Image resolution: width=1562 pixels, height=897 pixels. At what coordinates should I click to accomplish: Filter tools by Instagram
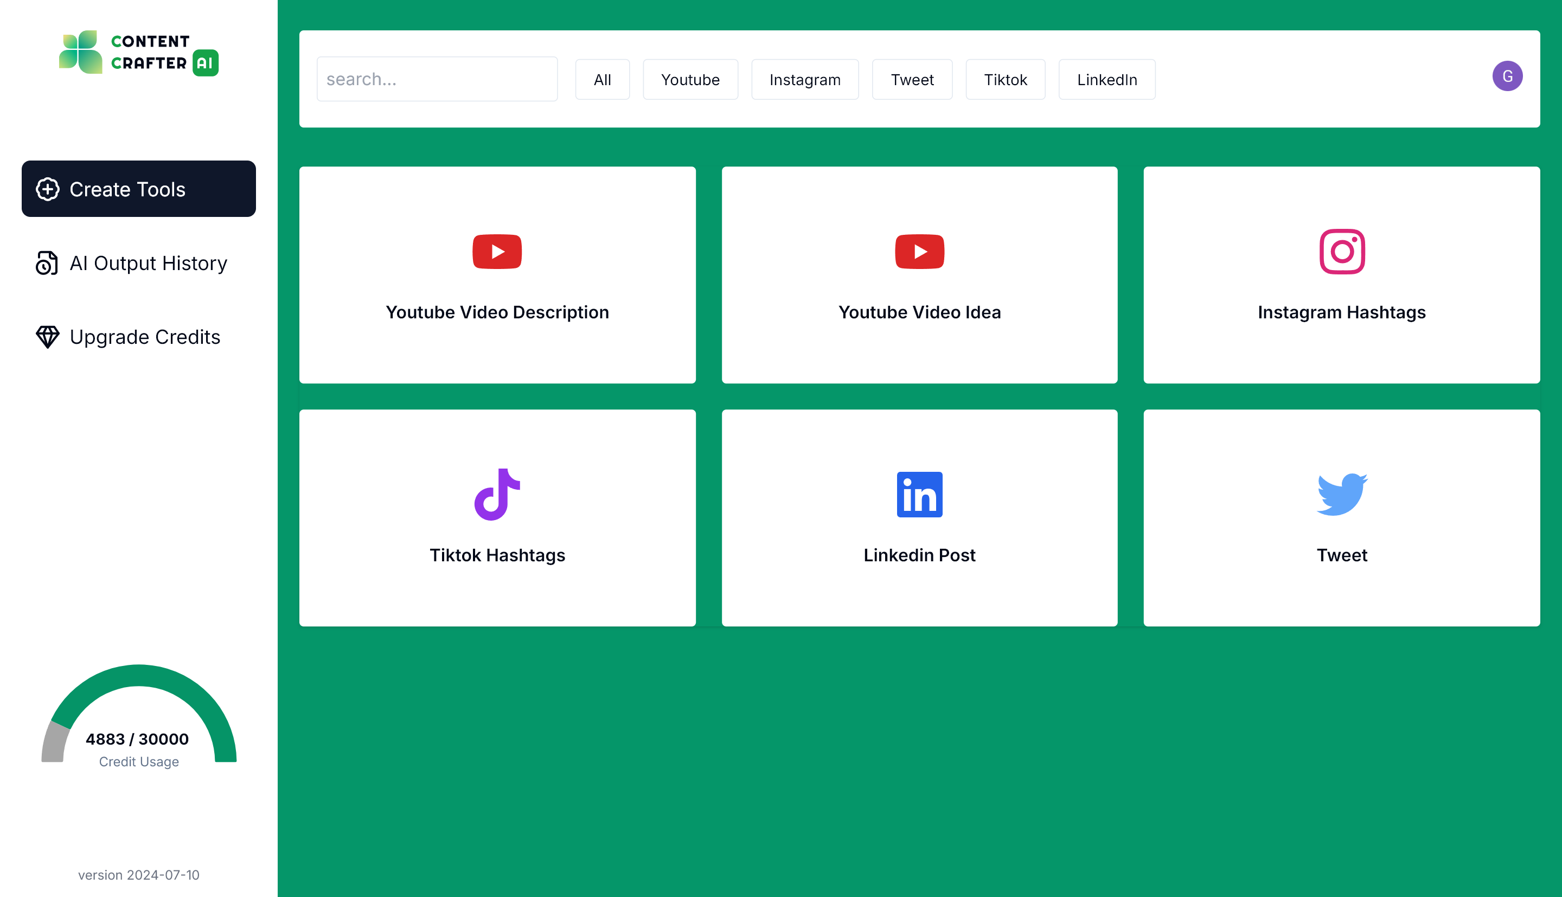point(804,80)
